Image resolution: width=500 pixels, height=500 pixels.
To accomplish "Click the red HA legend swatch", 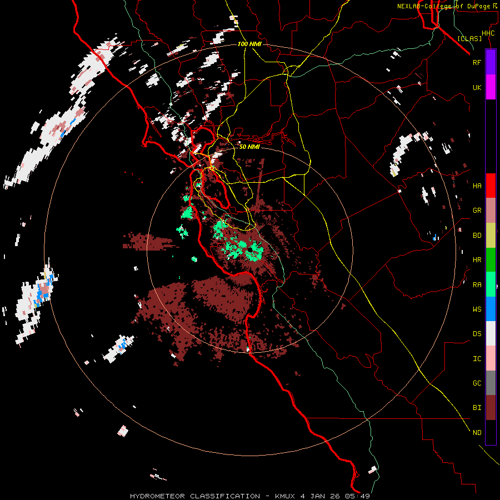I will [491, 186].
